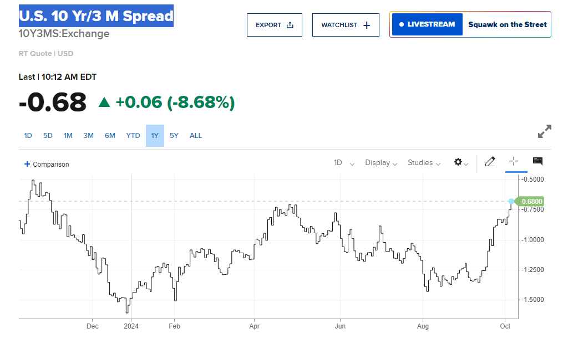
Task: Click Squawk on the Street link
Action: (x=507, y=24)
